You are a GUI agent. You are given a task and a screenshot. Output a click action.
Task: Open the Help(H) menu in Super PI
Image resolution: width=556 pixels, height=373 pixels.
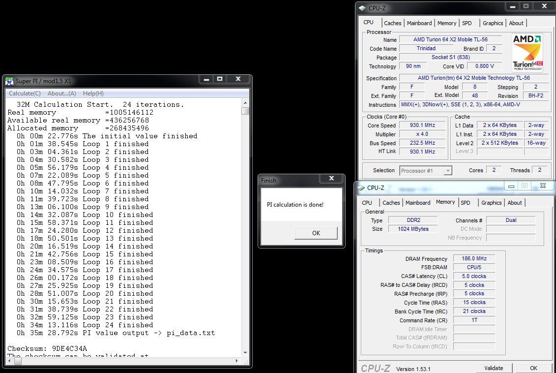pos(93,93)
